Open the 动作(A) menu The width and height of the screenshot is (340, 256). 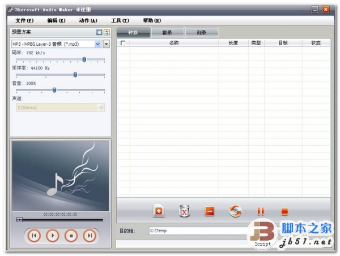pyautogui.click(x=88, y=20)
